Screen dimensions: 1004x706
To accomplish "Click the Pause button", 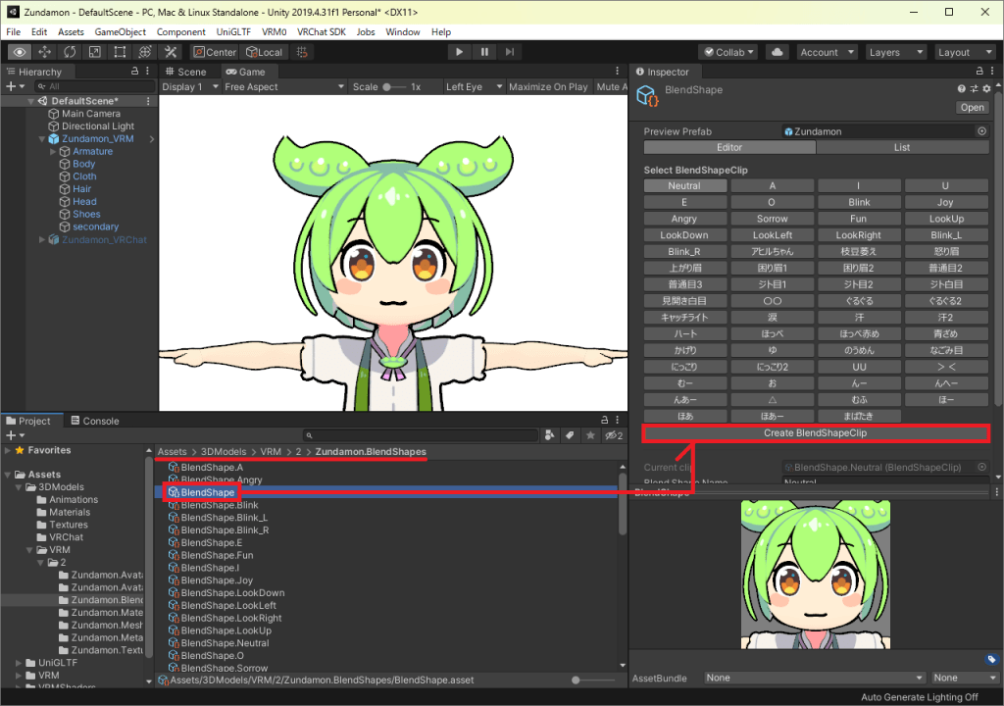I will tap(484, 52).
